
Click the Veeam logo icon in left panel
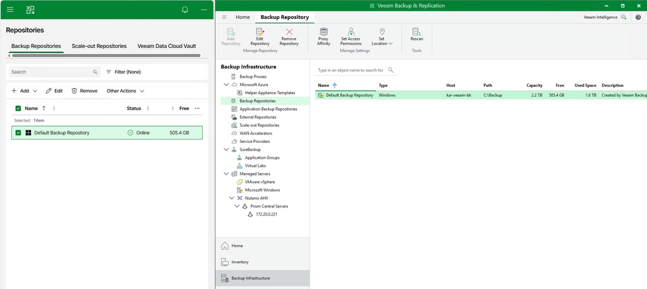pos(30,9)
